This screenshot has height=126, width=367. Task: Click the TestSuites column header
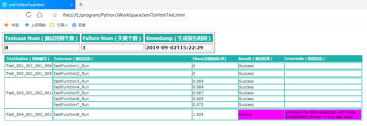click(x=28, y=59)
